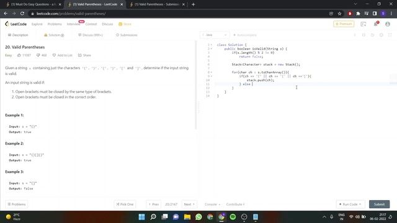Go to the Prev problem
The width and height of the screenshot is (397, 223).
pyautogui.click(x=153, y=204)
